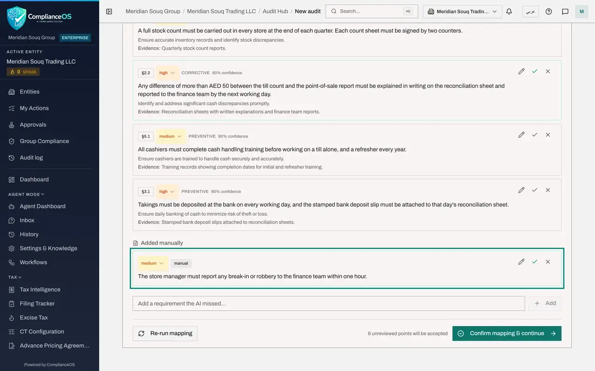Click the Re-run mapping button

point(165,333)
